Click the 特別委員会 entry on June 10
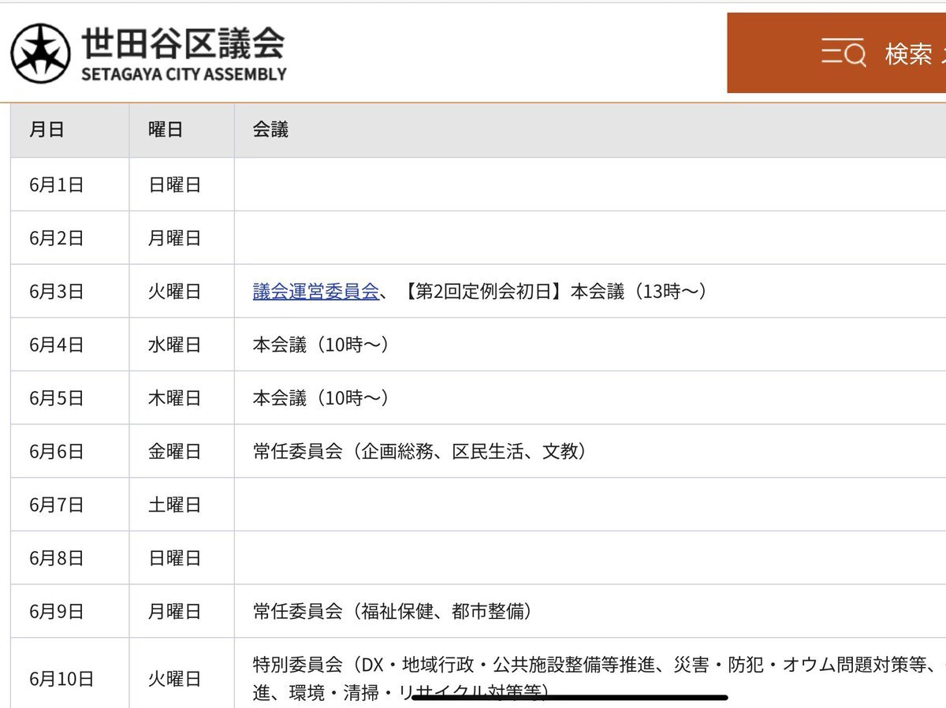 pyautogui.click(x=599, y=678)
